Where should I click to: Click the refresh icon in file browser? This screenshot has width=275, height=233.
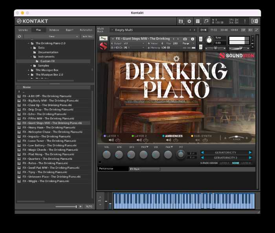coord(20,36)
